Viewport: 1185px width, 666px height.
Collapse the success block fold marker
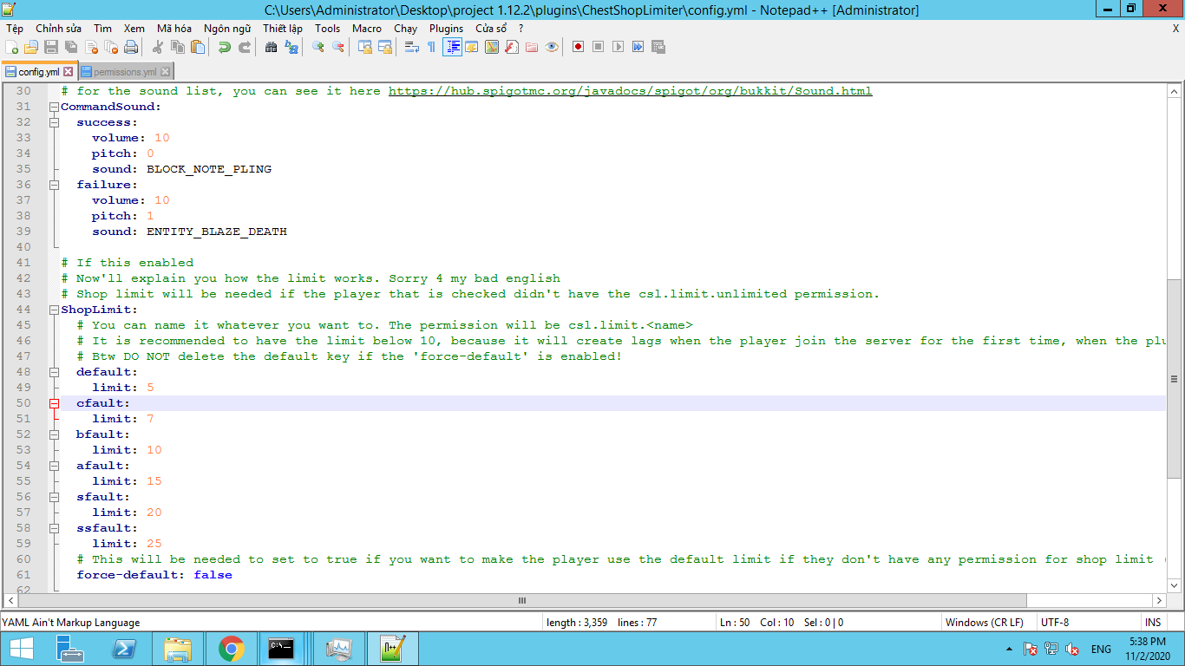pyautogui.click(x=54, y=122)
